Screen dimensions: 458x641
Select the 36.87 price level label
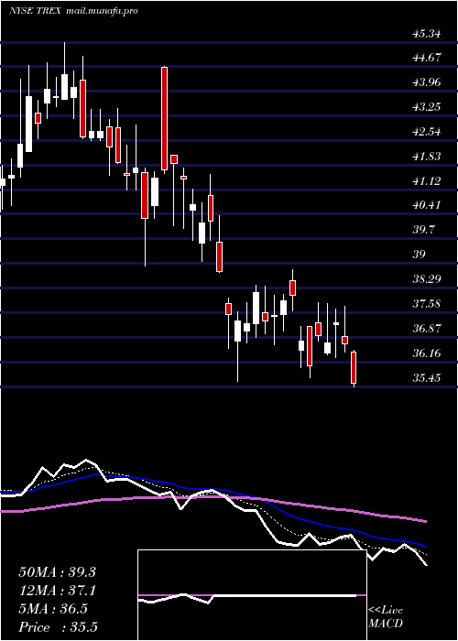pyautogui.click(x=427, y=328)
